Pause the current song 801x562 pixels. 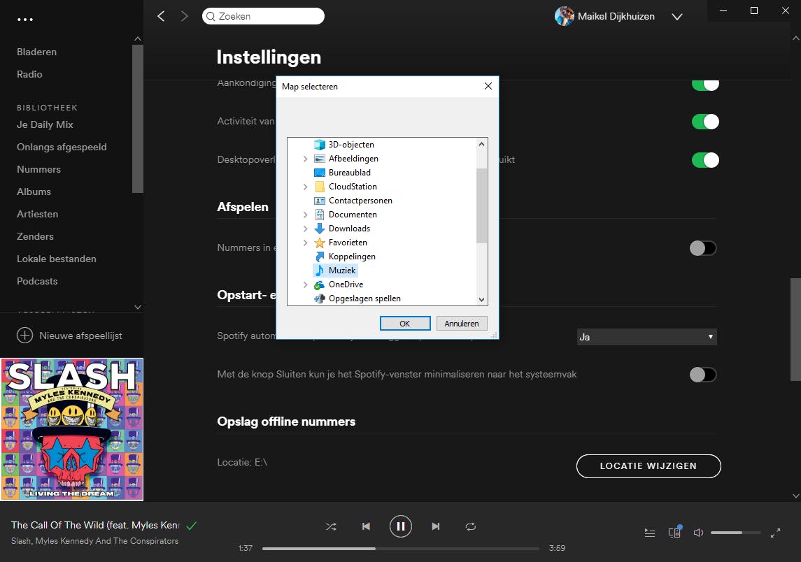click(400, 526)
